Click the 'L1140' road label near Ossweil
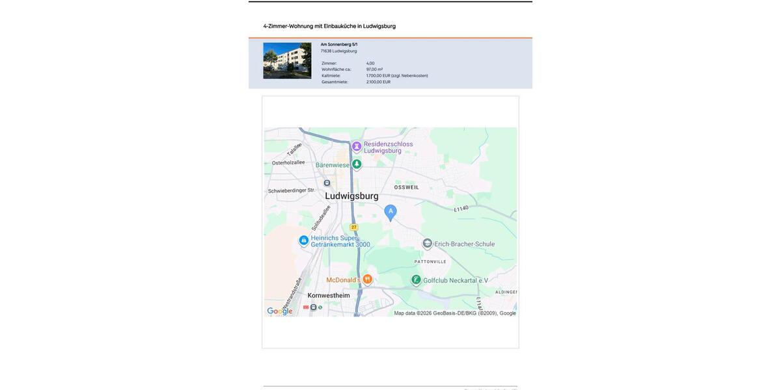781x390 pixels. (461, 209)
